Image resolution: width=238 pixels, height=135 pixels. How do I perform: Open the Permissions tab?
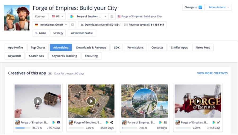tap(135, 48)
